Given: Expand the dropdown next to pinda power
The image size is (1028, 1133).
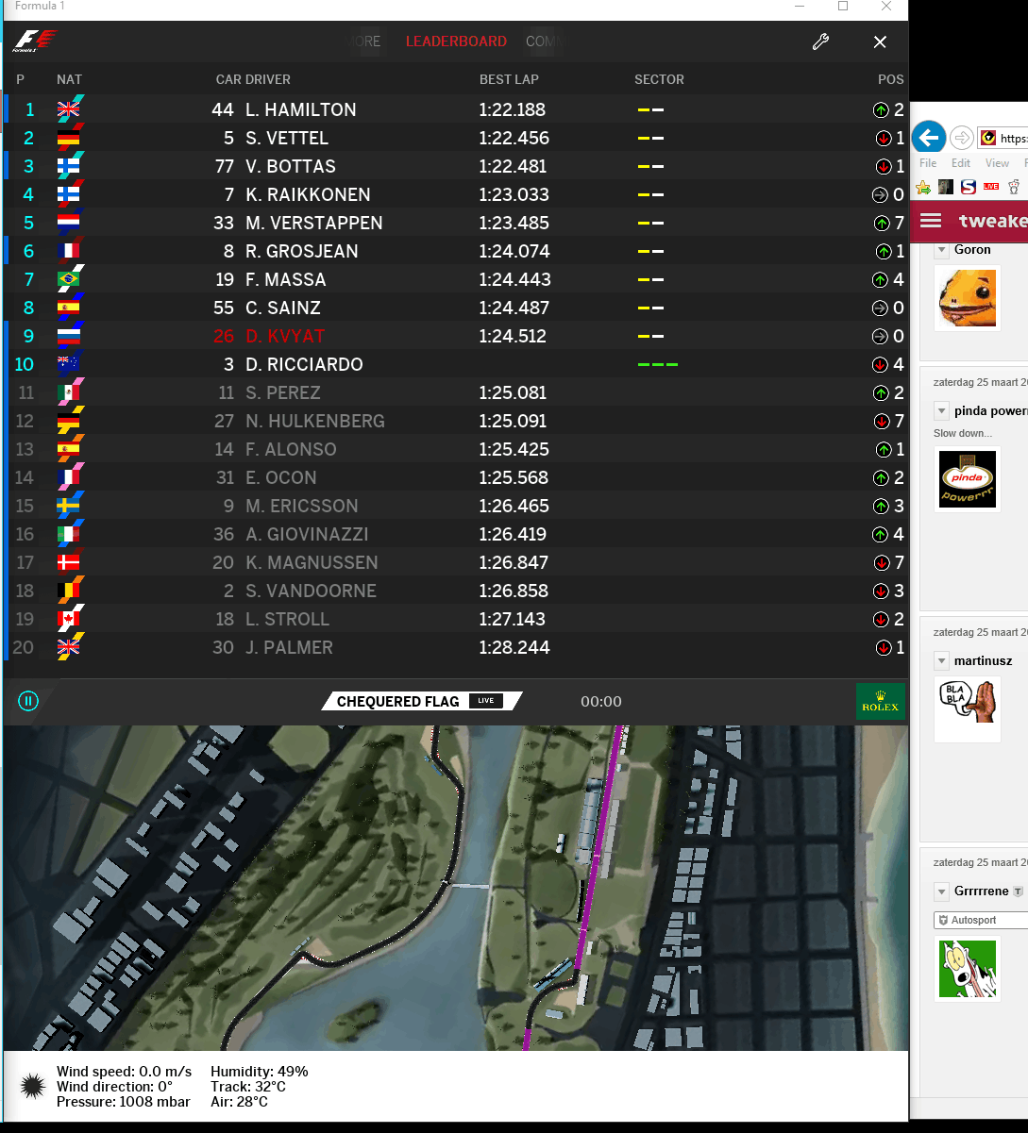Looking at the screenshot, I should point(941,410).
